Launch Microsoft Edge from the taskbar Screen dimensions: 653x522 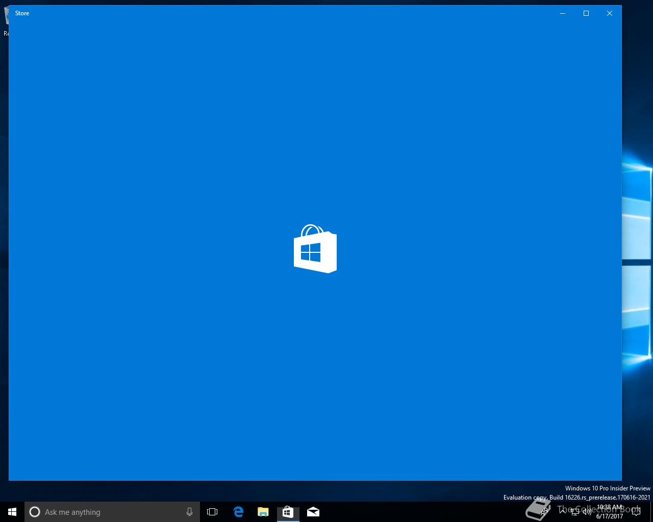click(238, 512)
